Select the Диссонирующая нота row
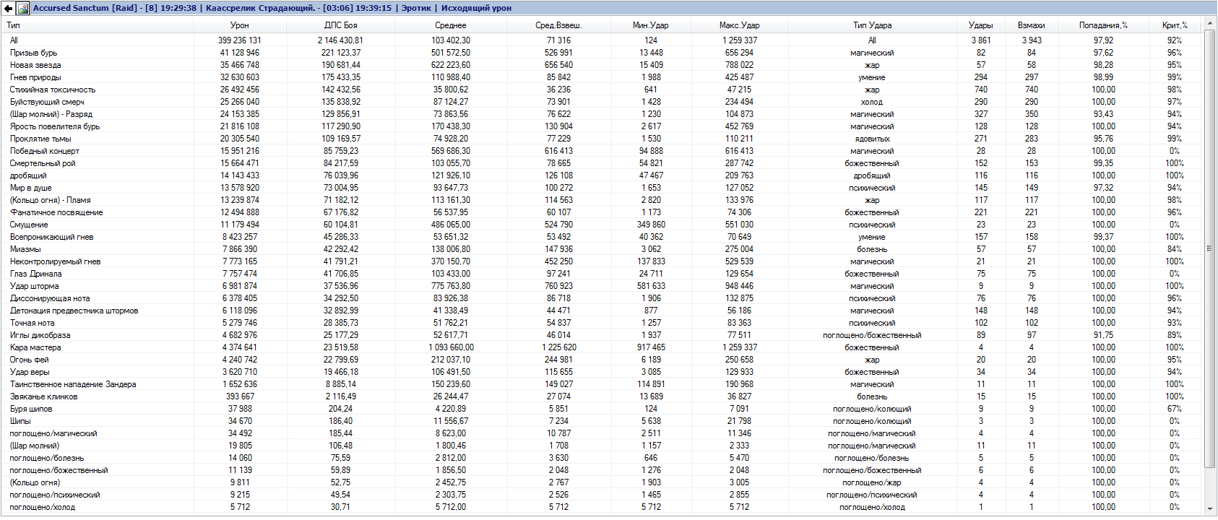Image resolution: width=1218 pixels, height=520 pixels. click(x=602, y=298)
